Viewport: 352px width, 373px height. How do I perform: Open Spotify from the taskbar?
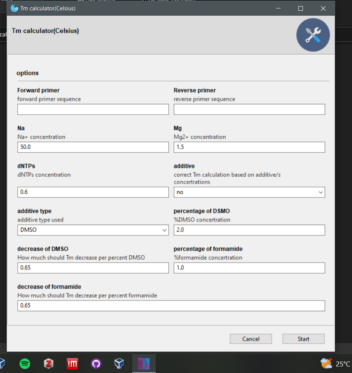click(25, 363)
